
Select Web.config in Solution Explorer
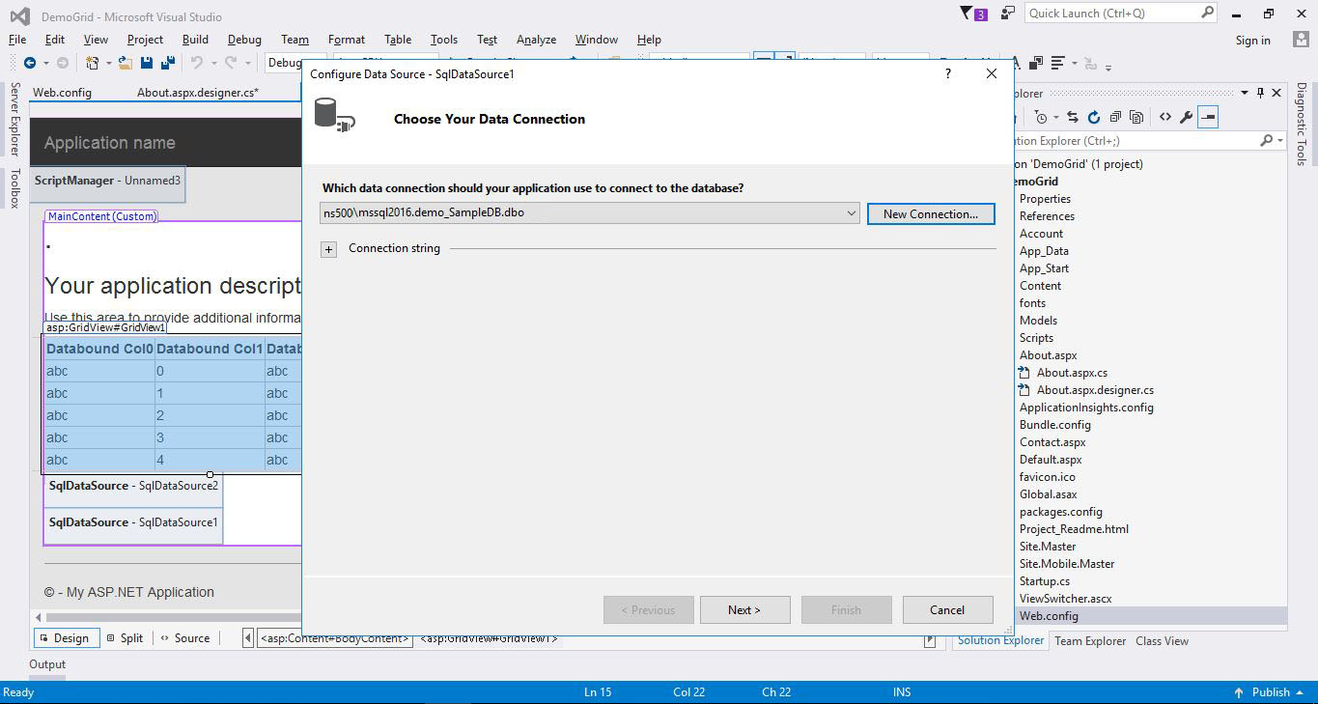[x=1049, y=616]
